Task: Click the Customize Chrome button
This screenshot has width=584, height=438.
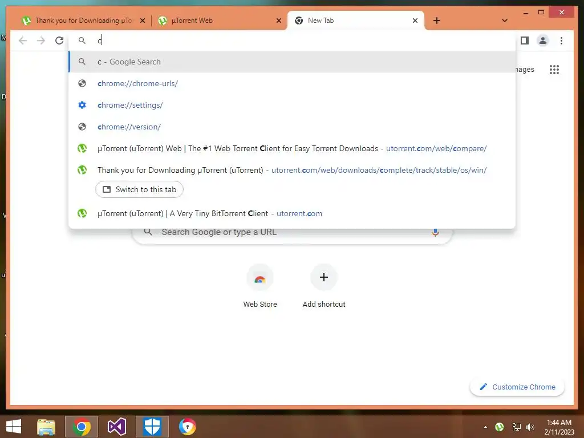Action: (517, 387)
